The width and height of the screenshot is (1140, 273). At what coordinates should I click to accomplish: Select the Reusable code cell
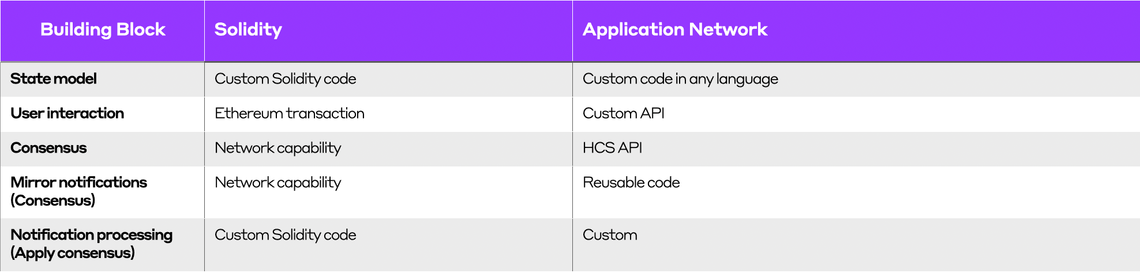[631, 182]
